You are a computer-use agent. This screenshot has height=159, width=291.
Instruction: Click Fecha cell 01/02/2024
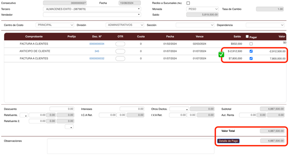[x=170, y=44]
